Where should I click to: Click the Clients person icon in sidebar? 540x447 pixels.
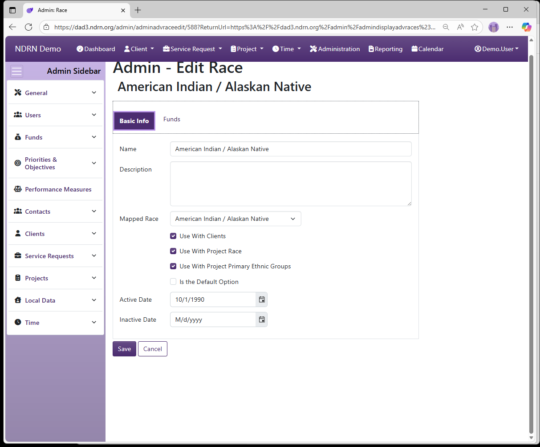18,233
